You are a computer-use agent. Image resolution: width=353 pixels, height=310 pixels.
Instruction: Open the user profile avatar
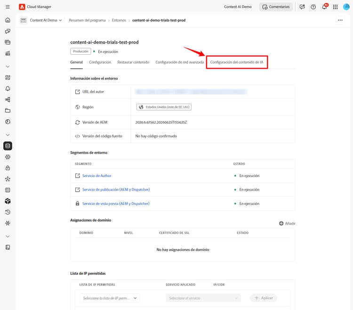pyautogui.click(x=346, y=7)
